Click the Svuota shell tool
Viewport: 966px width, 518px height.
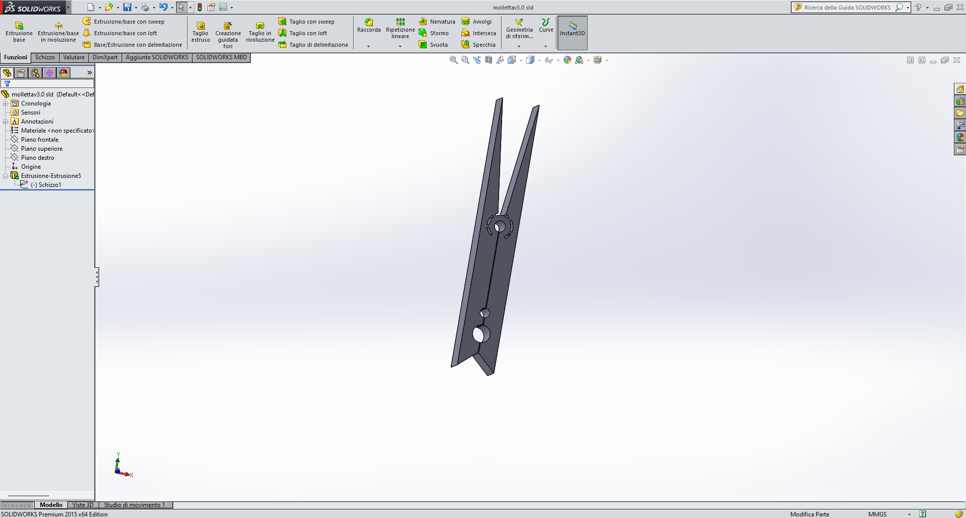point(433,45)
